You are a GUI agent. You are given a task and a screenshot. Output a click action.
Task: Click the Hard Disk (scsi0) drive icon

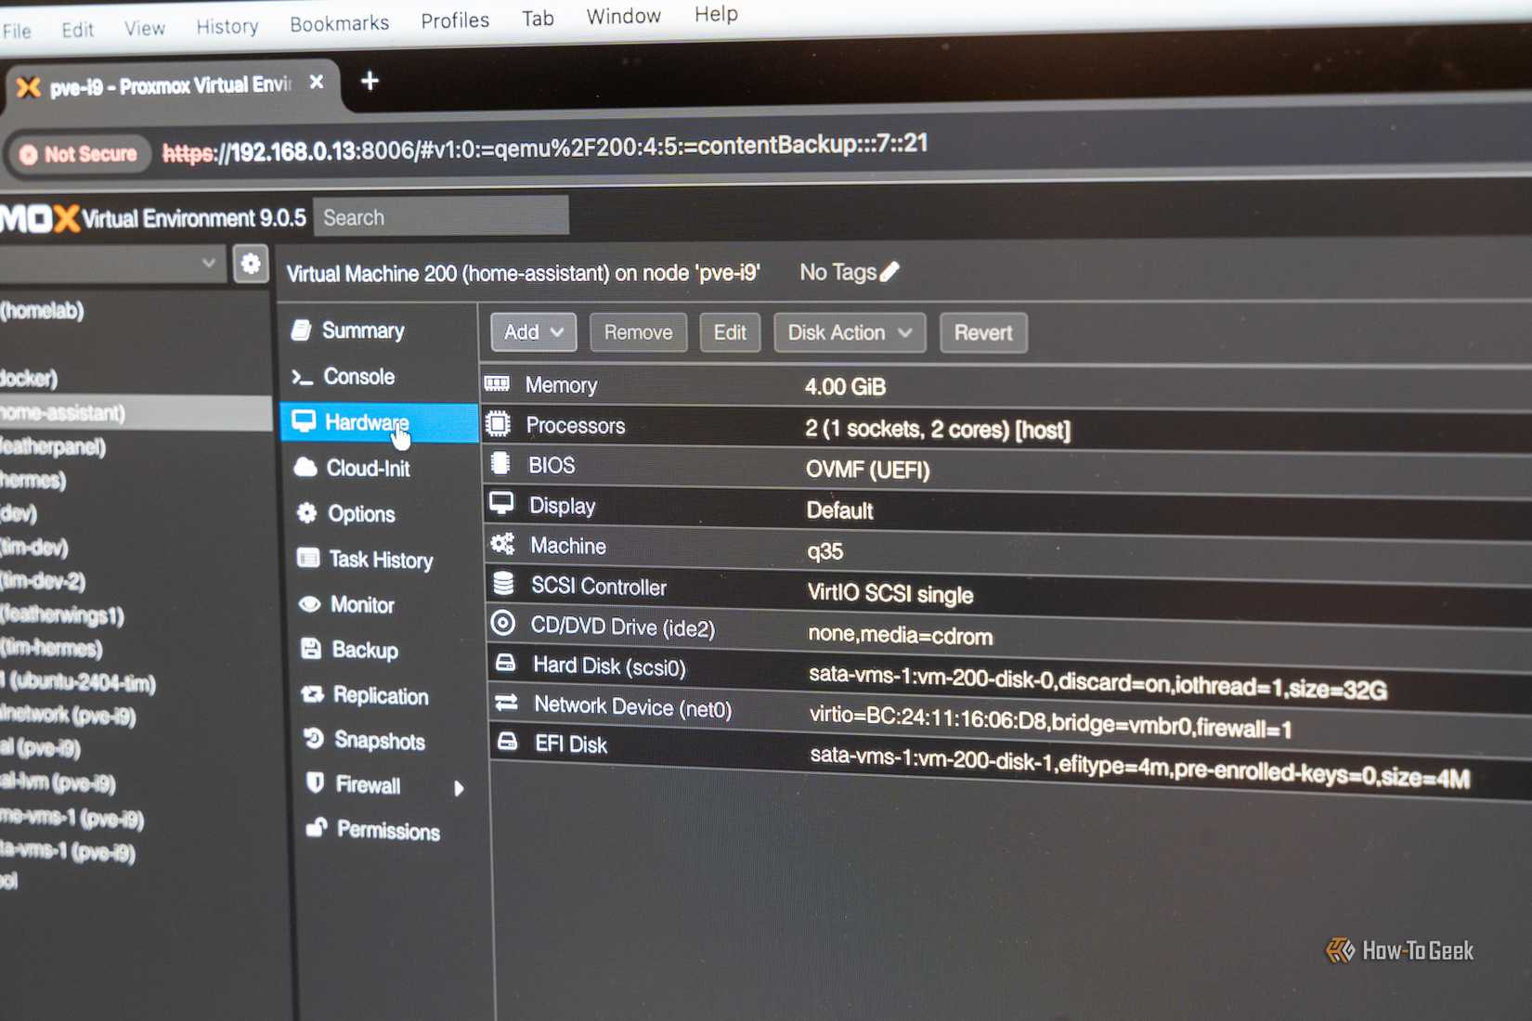pyautogui.click(x=505, y=664)
